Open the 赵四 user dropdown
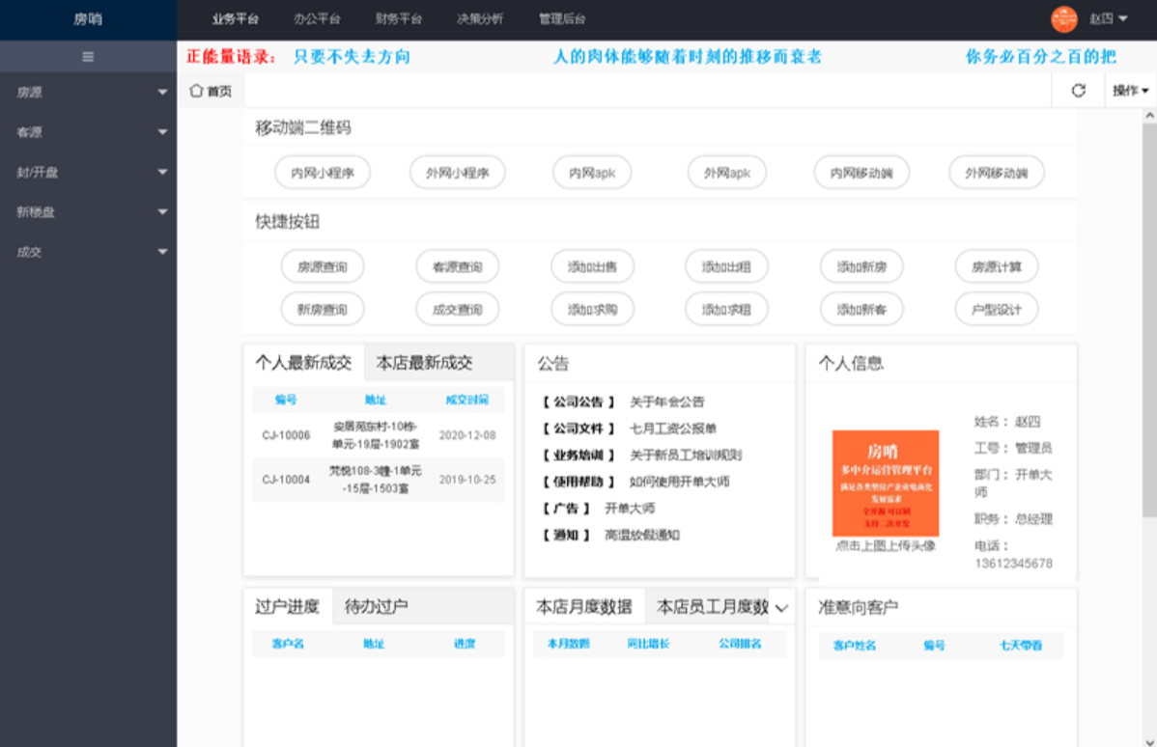This screenshot has height=747, width=1157. point(1108,19)
